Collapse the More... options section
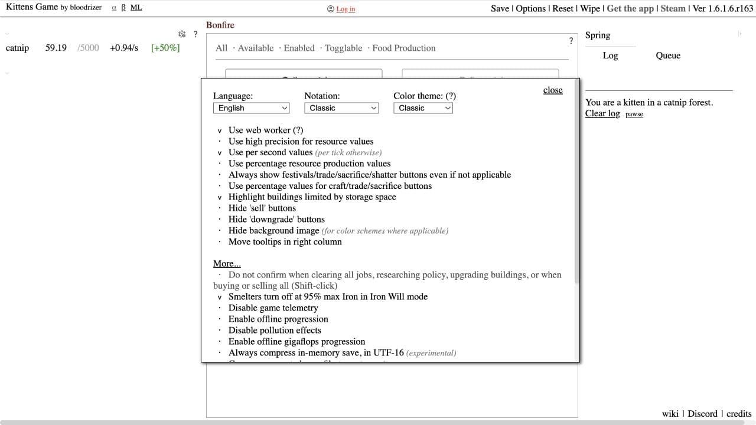 [x=227, y=264]
